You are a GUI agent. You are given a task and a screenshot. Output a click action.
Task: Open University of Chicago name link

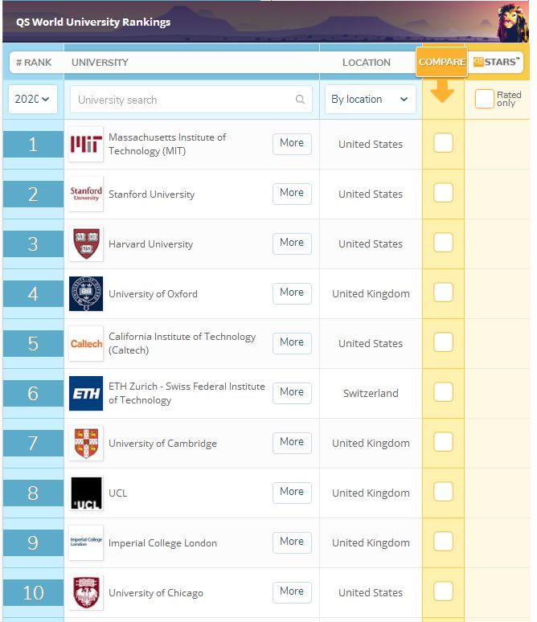pos(156,593)
